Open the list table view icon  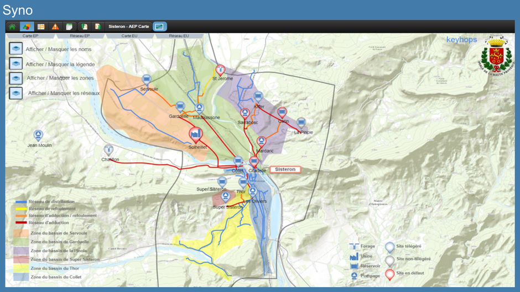41,26
